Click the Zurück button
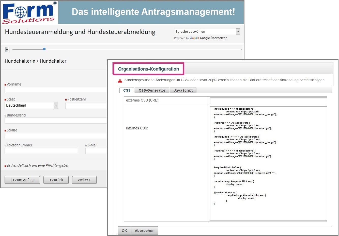 pos(56,180)
